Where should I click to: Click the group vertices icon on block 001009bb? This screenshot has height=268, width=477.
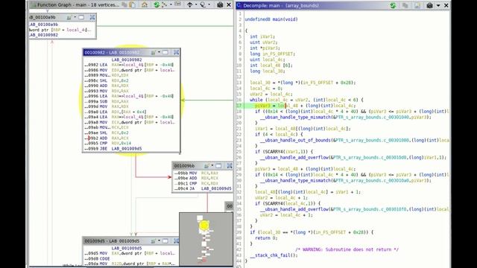coord(218,166)
